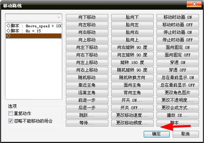Open the event selection dropdown at top left
The height and width of the screenshot is (143, 204).
tap(33, 17)
